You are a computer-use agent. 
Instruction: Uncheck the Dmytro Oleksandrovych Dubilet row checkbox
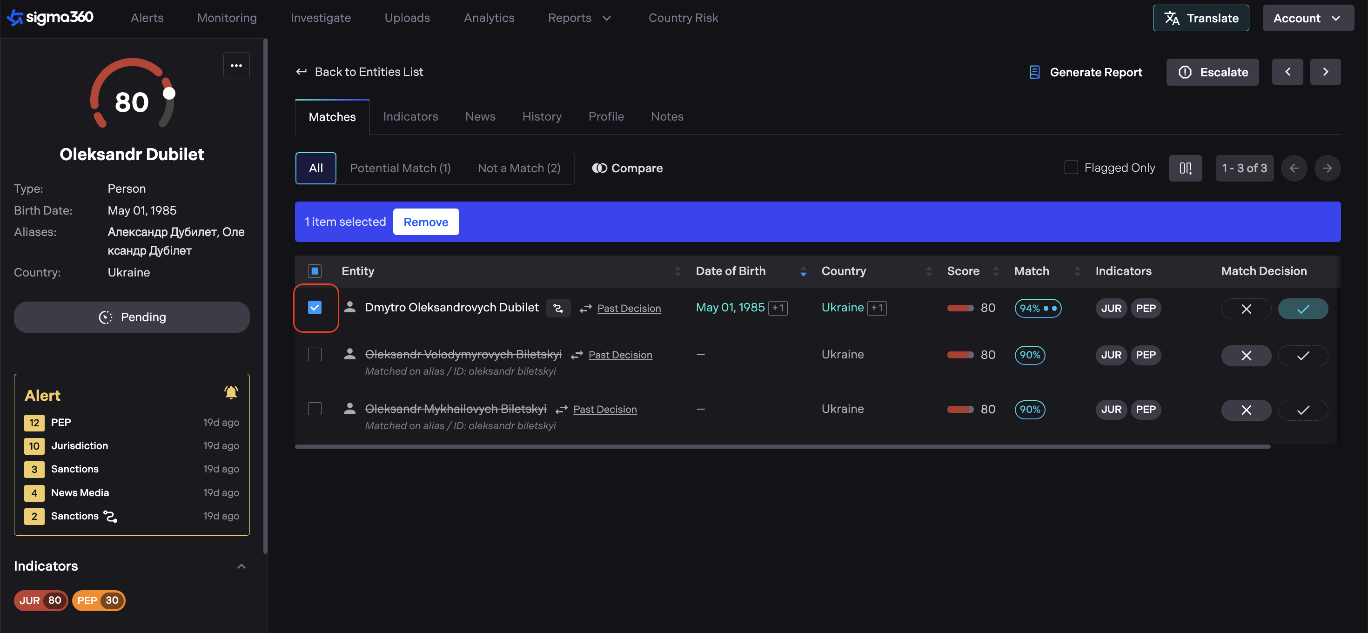[315, 308]
